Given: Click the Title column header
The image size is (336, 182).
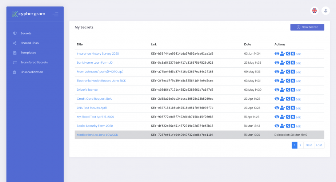Looking at the screenshot, I should (80, 44).
